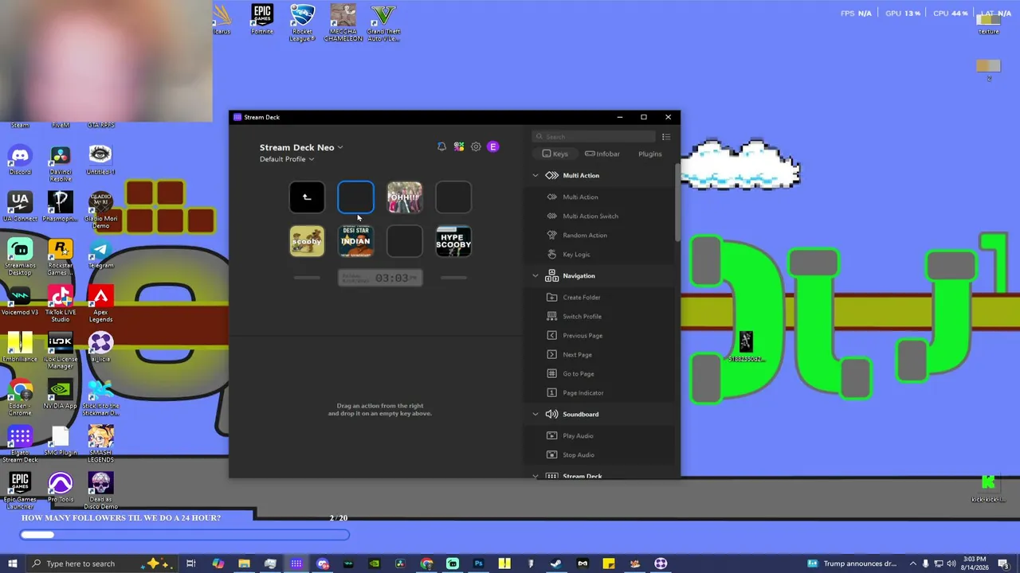Open Voicemod V3 desktop shortcut
Image resolution: width=1020 pixels, height=573 pixels.
click(x=20, y=301)
